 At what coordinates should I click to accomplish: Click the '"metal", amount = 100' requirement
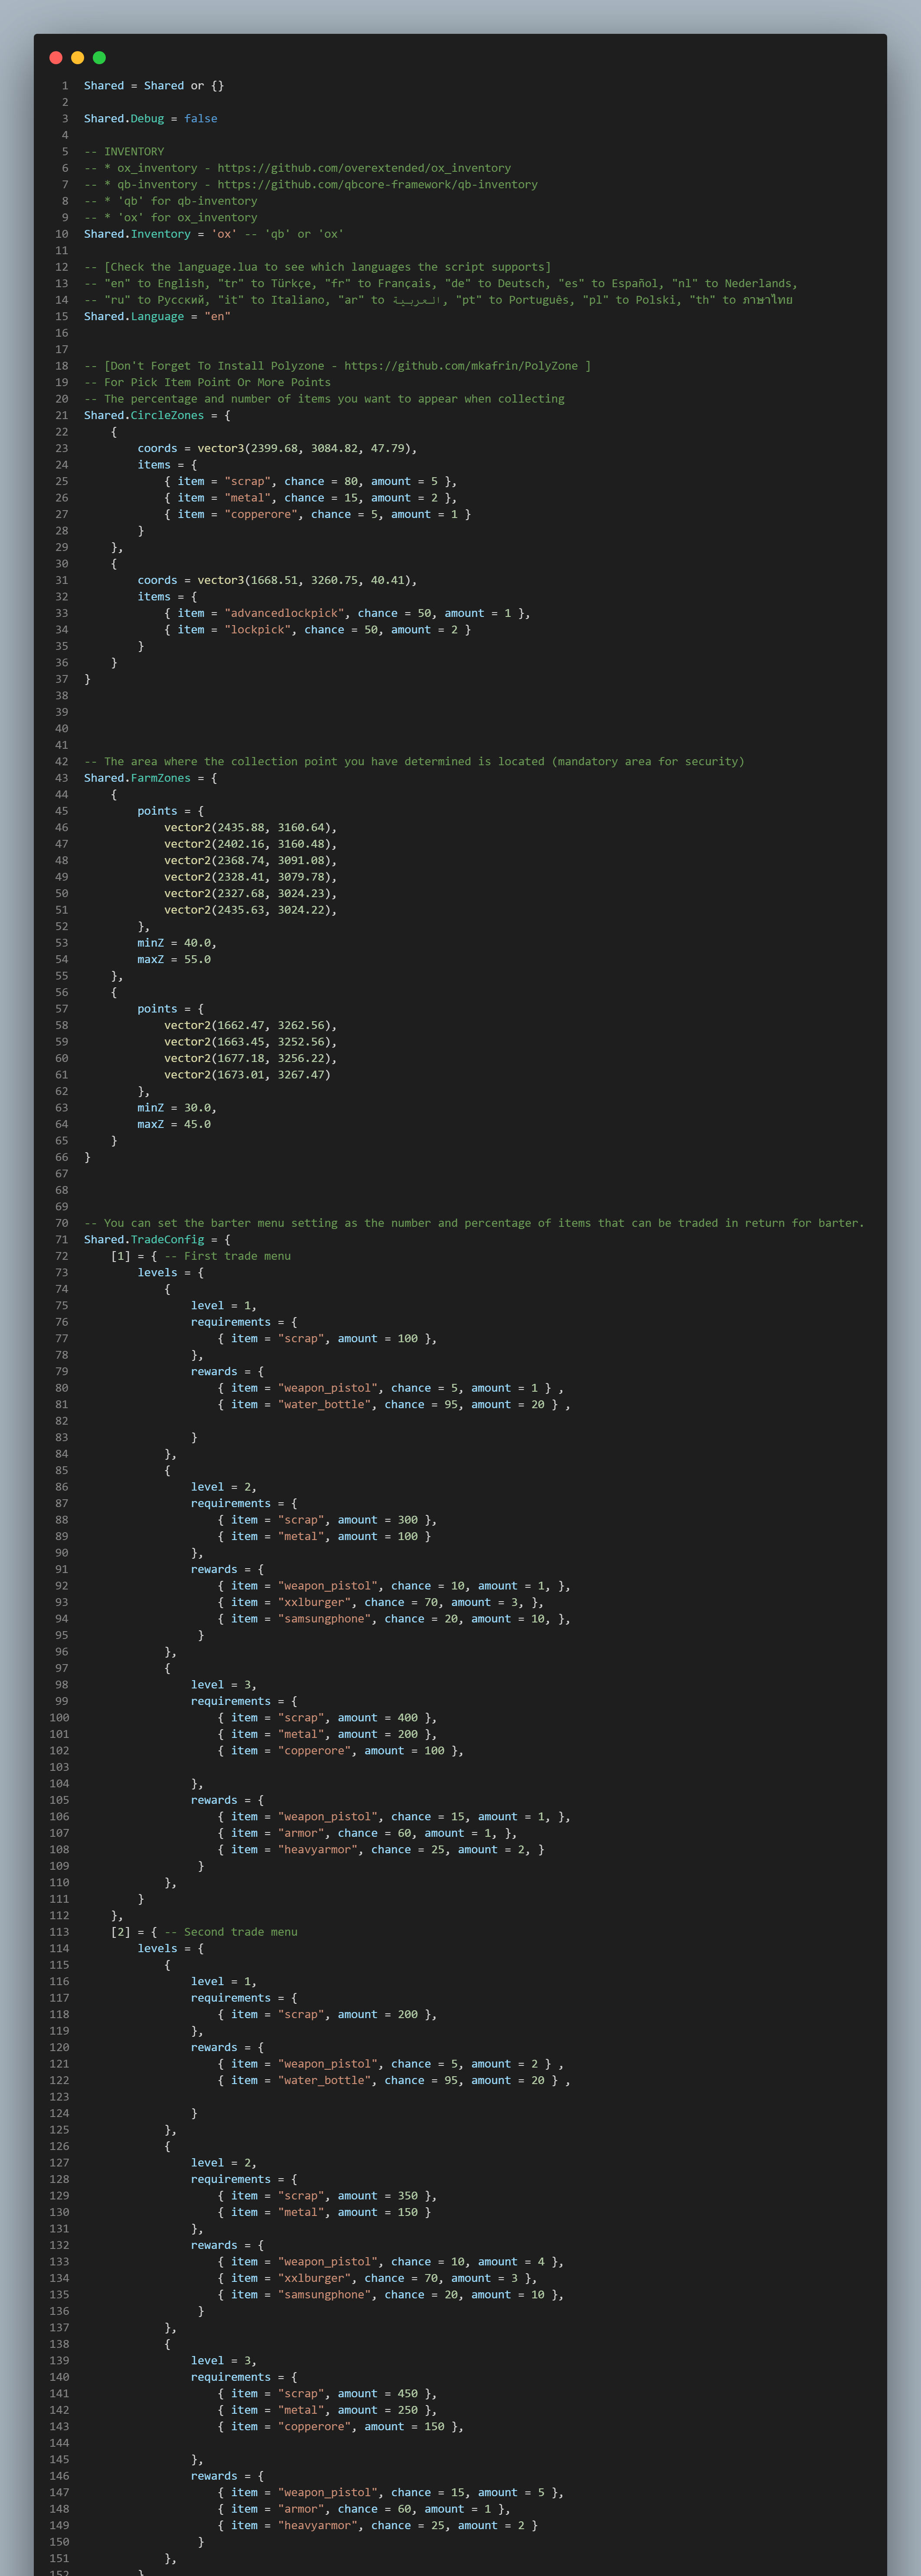[324, 1537]
